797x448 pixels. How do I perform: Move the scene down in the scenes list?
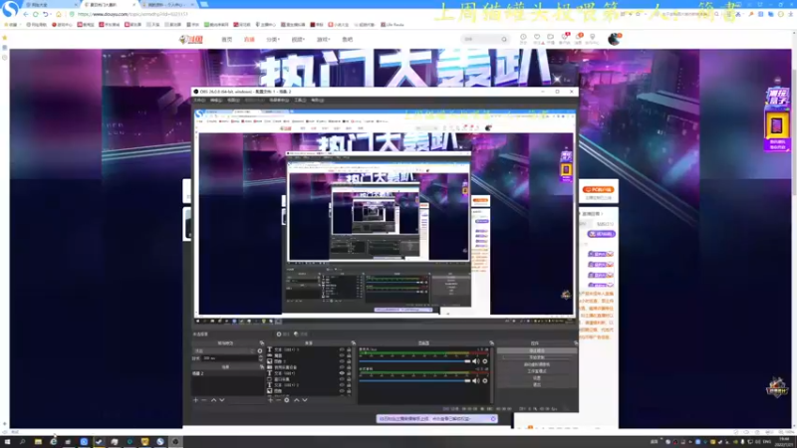pos(221,400)
